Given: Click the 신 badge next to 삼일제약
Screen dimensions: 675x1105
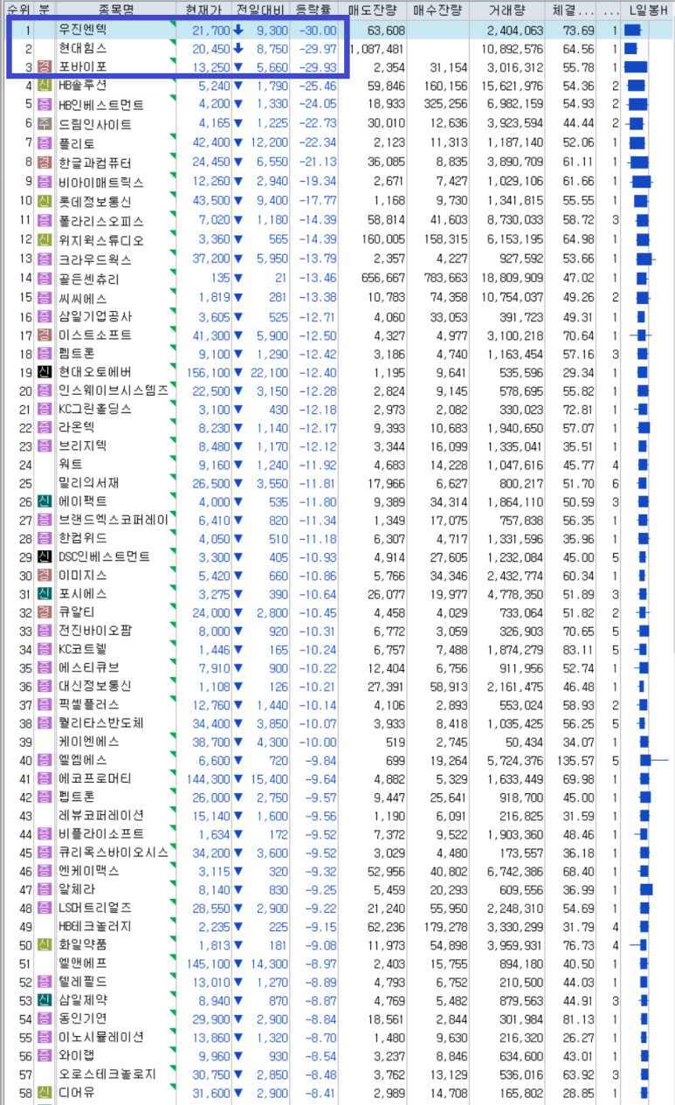Looking at the screenshot, I should tap(44, 1000).
